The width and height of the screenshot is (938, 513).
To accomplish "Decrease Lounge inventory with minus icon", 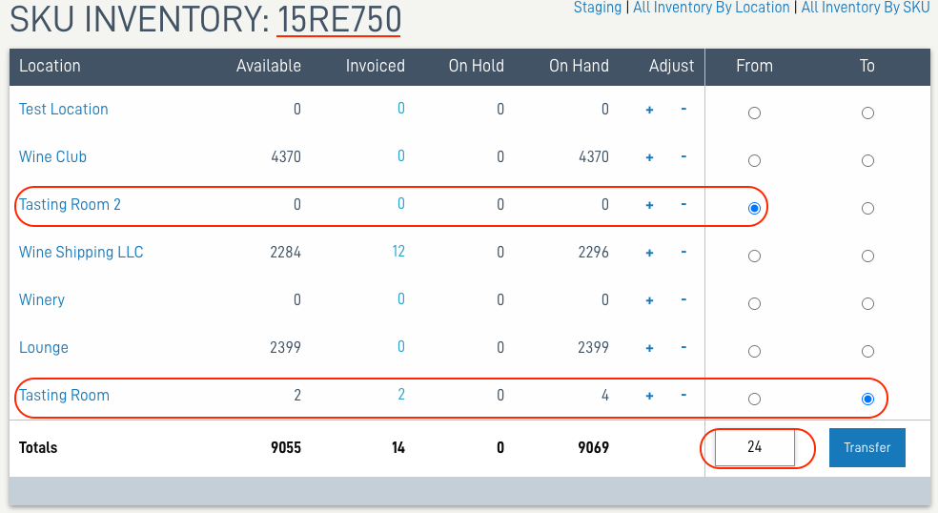I will coord(683,347).
